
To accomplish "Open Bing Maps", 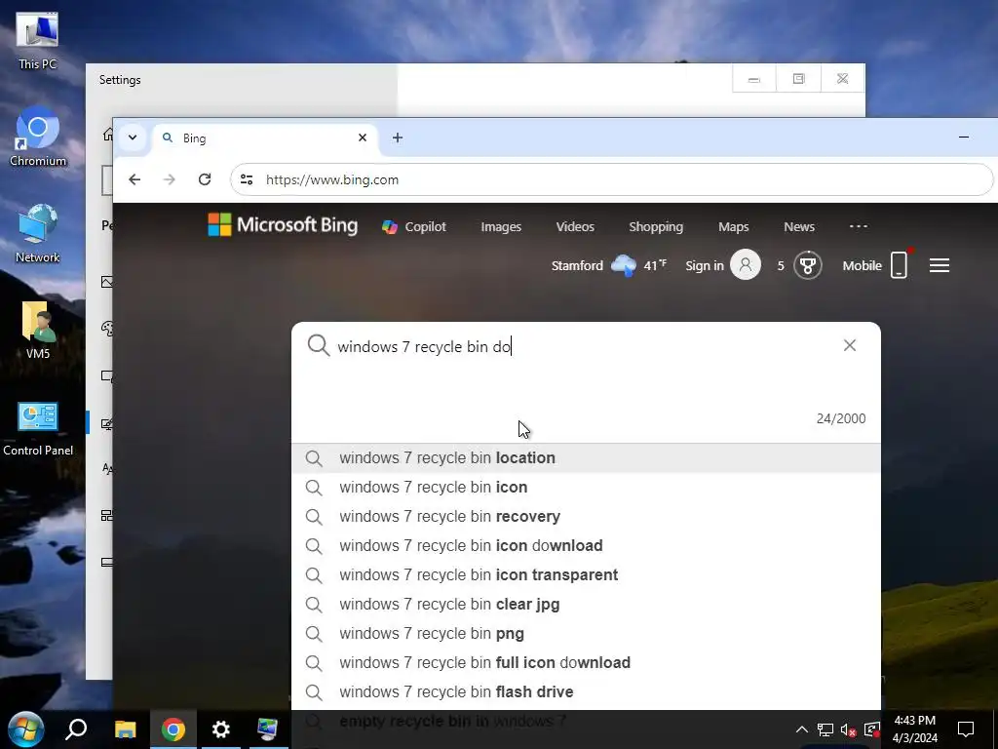I will pyautogui.click(x=733, y=226).
